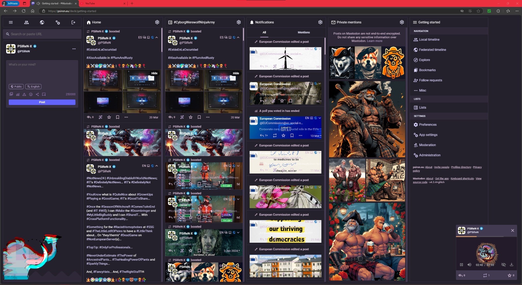Focus the 'What's on your mind?' text box

coord(42,71)
